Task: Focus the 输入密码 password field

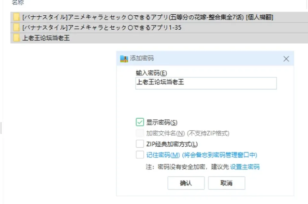Action: [x=206, y=83]
